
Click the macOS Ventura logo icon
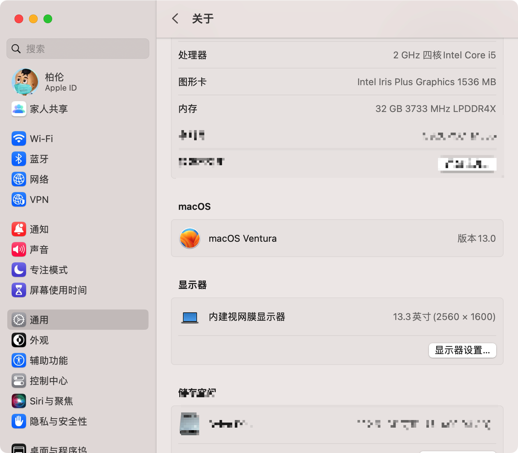(190, 238)
